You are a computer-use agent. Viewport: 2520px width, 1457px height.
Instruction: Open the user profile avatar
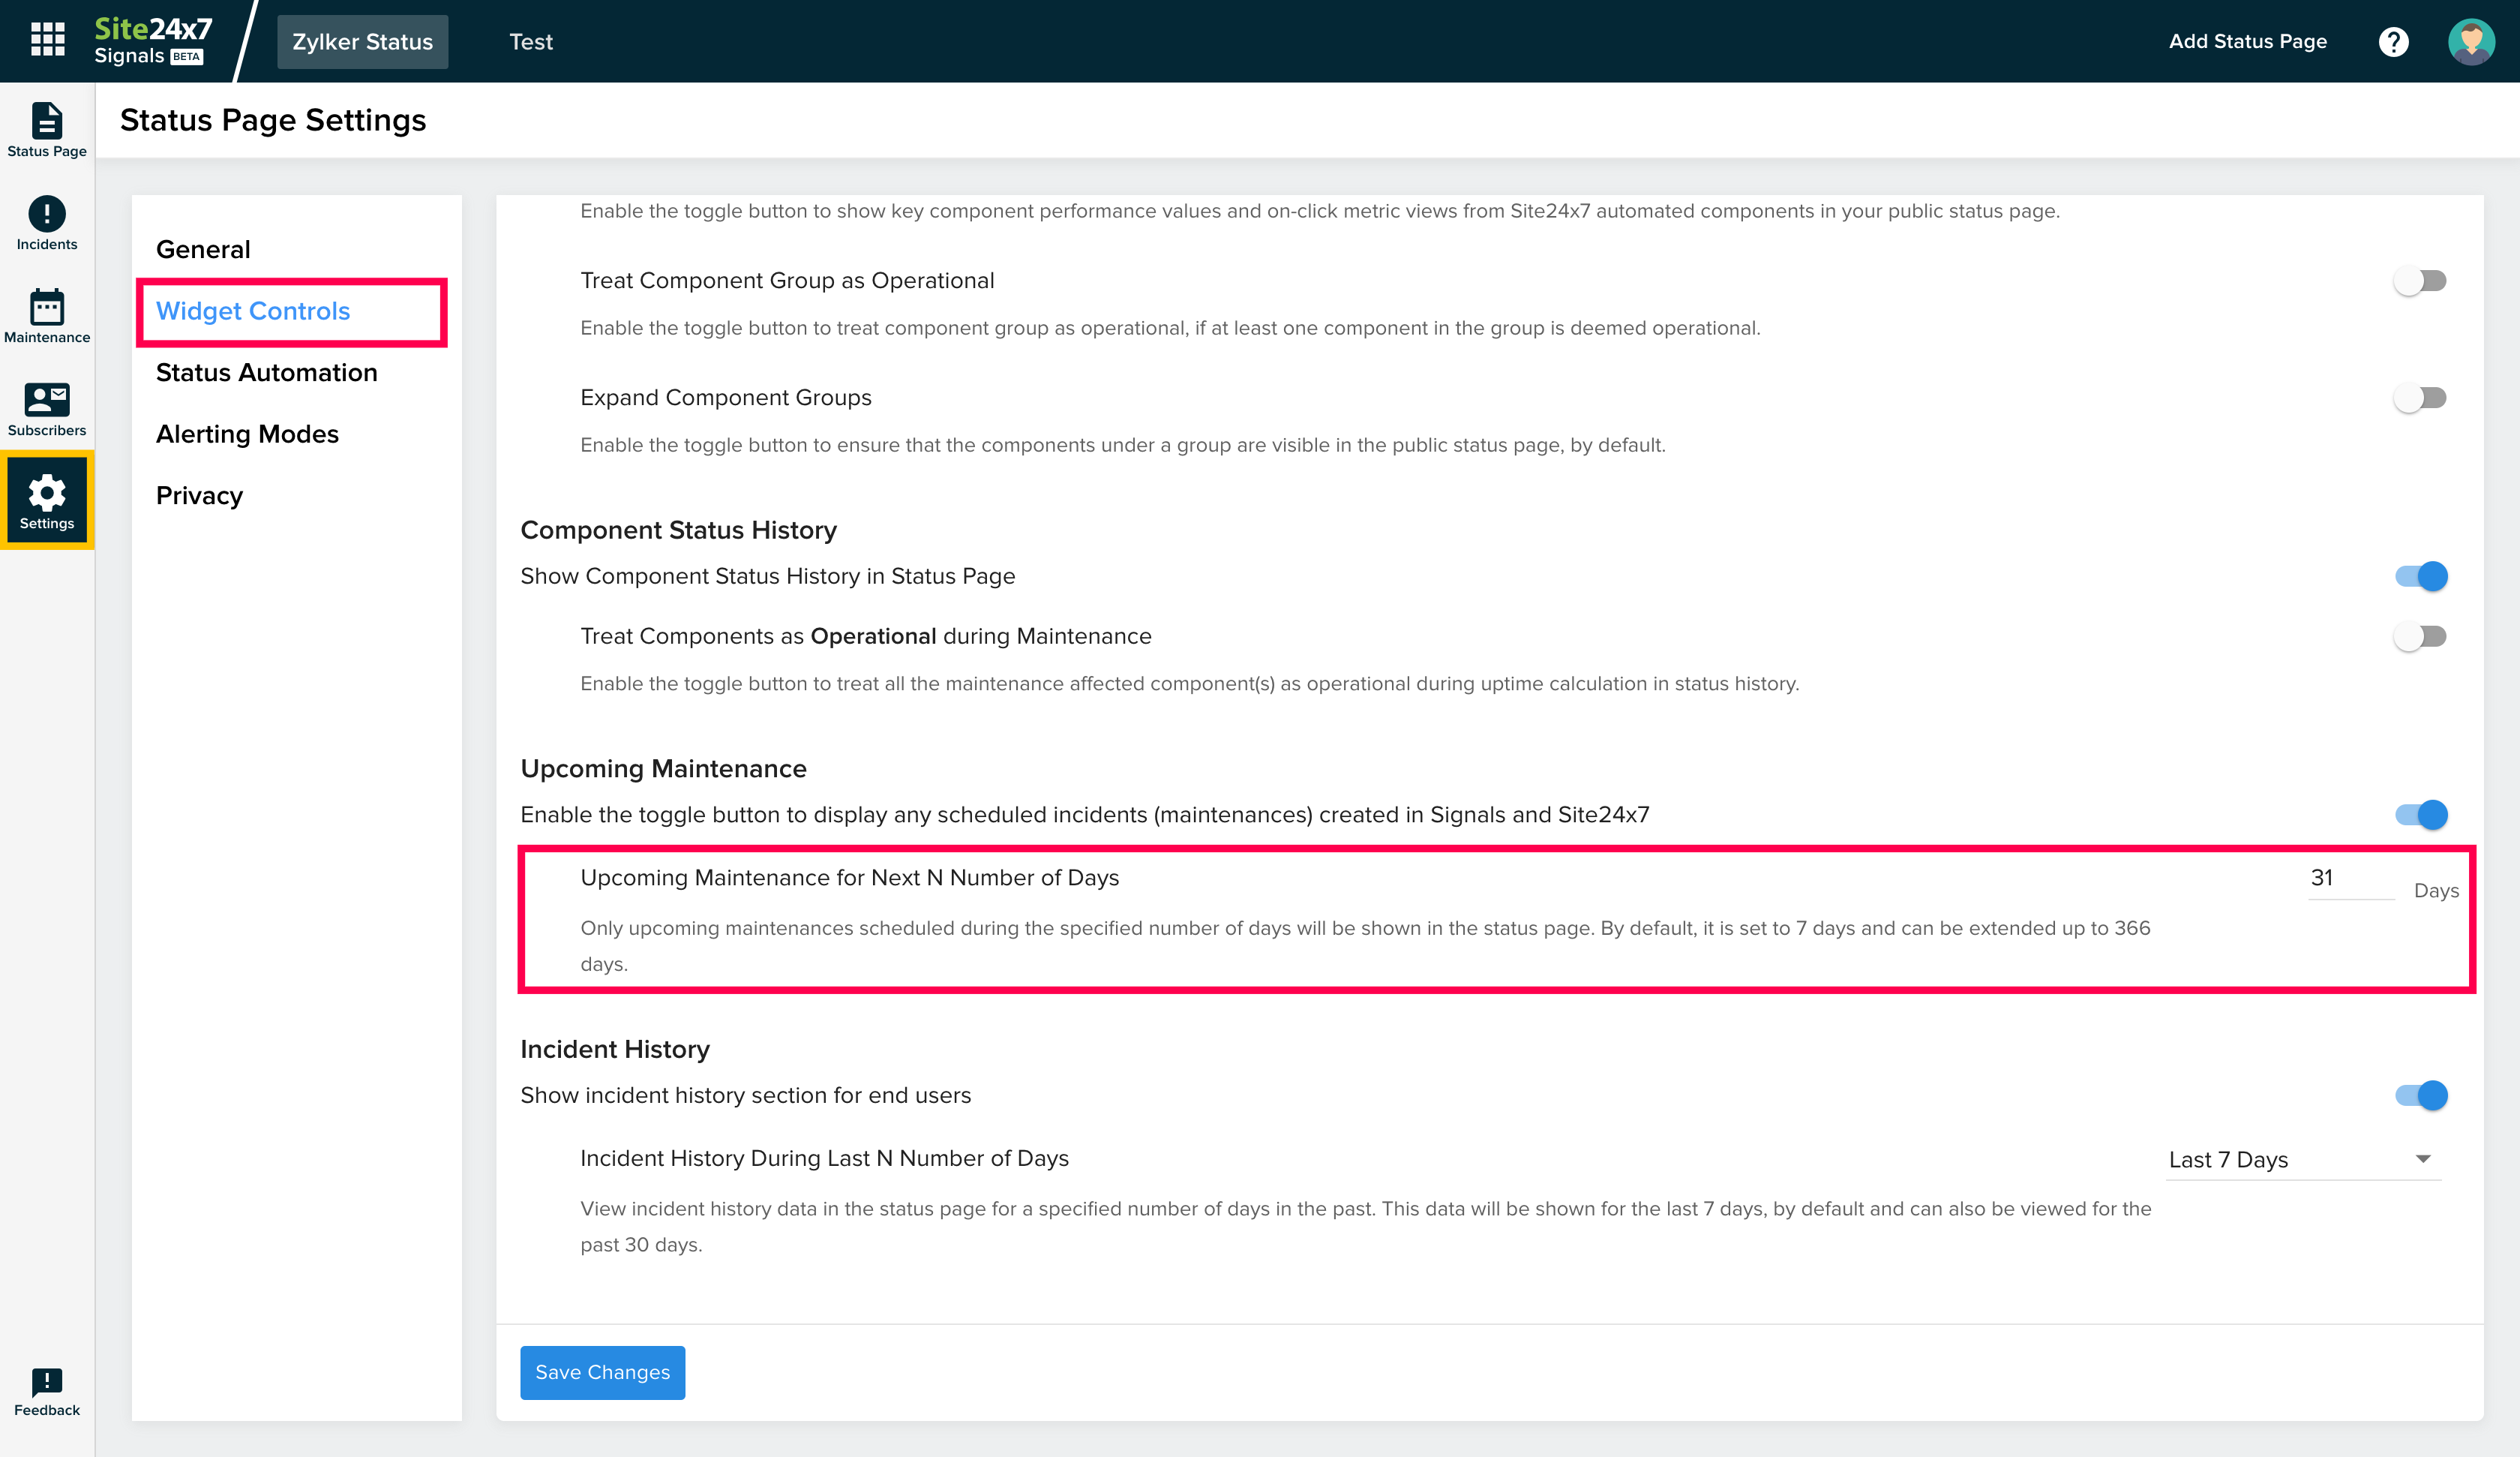coord(2470,41)
